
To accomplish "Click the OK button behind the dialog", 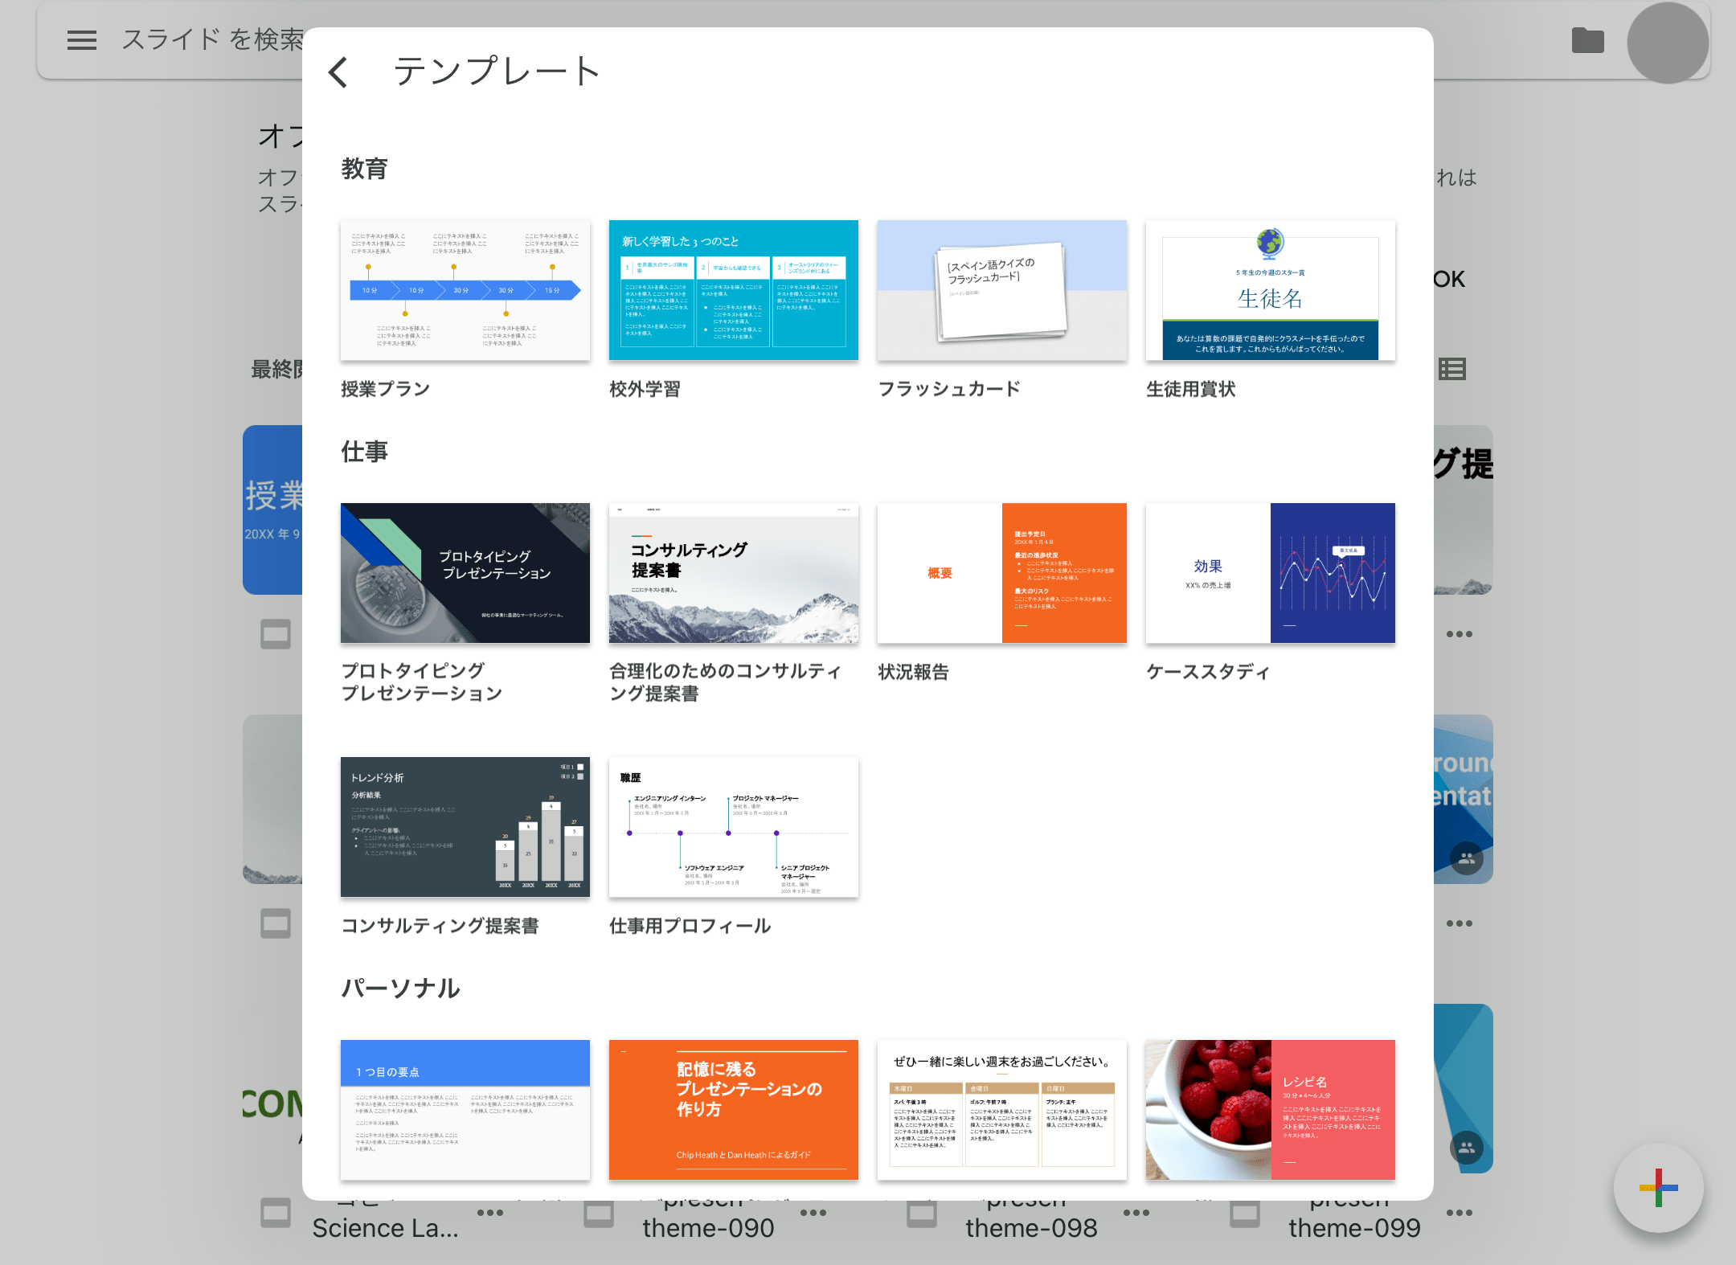I will coord(1450,280).
